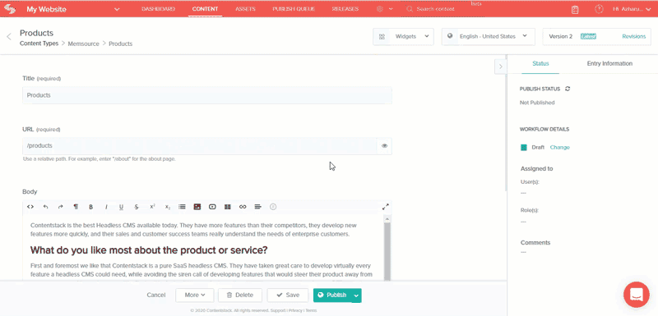Open the Revisions link
Viewport: 658px width, 316px height.
coord(633,36)
